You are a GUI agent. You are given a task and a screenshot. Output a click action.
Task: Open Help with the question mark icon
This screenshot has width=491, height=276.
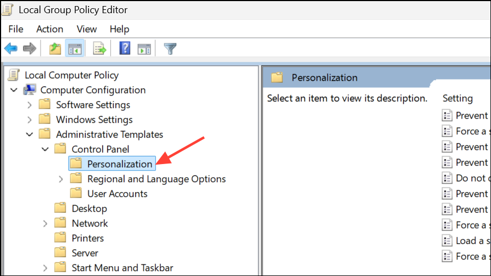pos(125,48)
